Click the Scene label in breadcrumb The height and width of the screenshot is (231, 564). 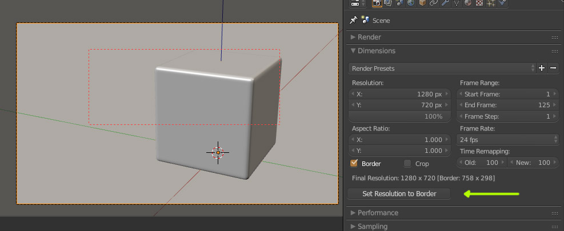381,21
